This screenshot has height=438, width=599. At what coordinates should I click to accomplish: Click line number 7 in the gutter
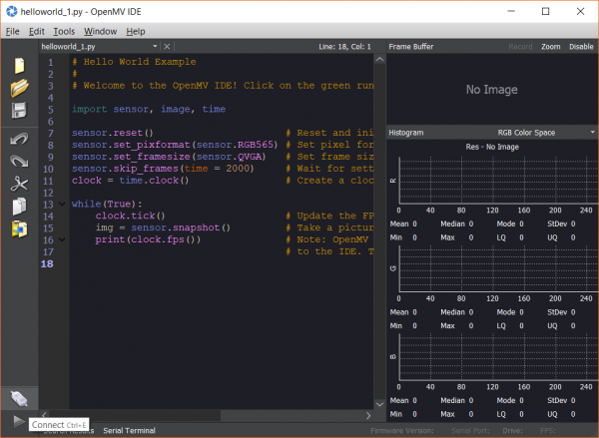pyautogui.click(x=51, y=134)
